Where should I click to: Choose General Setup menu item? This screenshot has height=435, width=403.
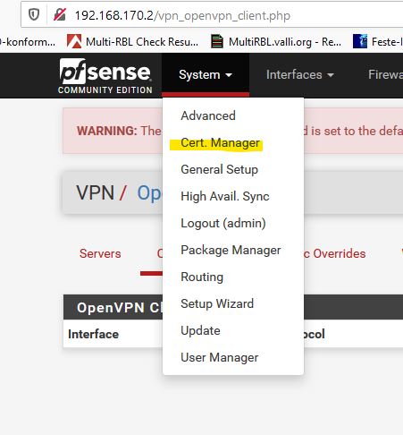click(220, 169)
